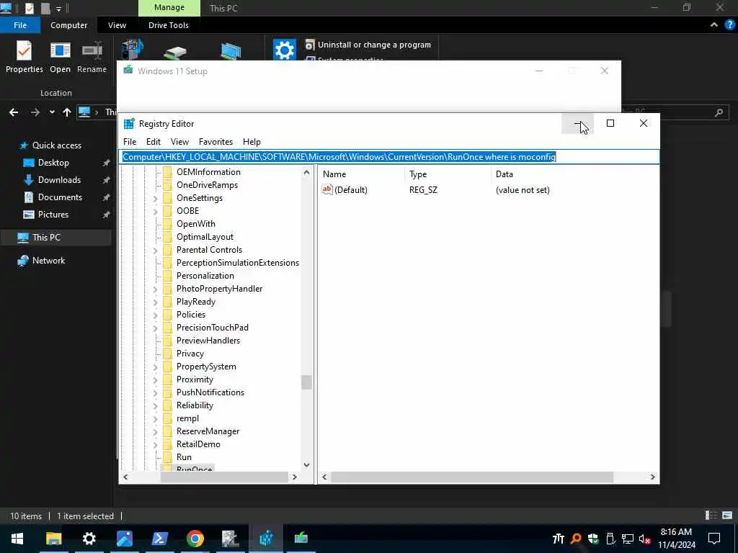Select the OneDriveRamps key folder icon
This screenshot has width=738, height=553.
(x=167, y=185)
